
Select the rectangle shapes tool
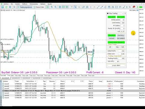117,7
